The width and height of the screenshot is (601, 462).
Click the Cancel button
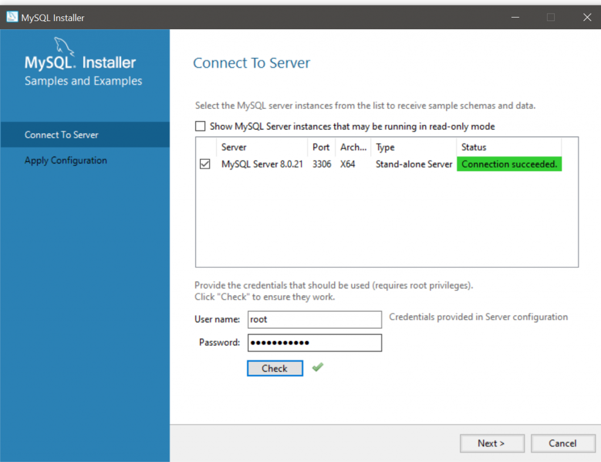pos(563,443)
